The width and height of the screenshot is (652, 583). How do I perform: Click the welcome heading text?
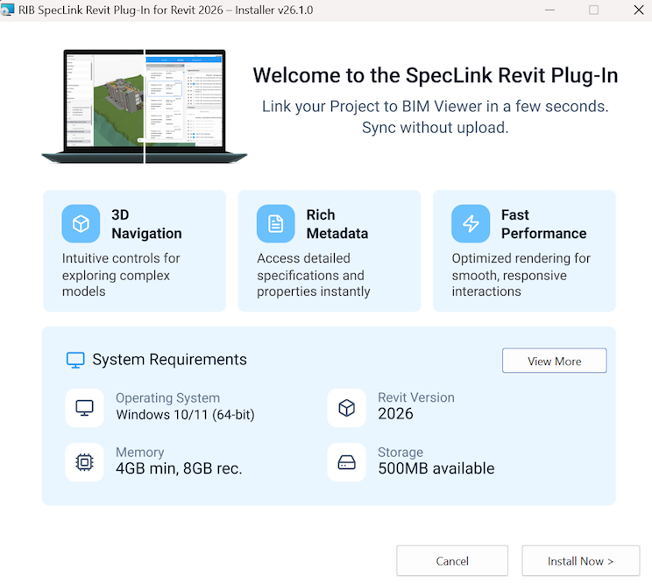click(x=436, y=75)
